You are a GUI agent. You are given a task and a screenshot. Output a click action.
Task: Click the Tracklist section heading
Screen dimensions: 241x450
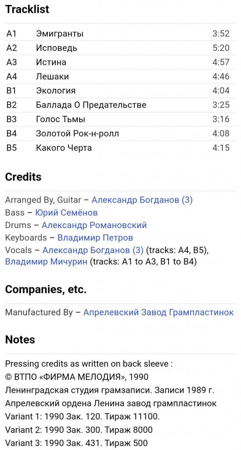pos(27,9)
